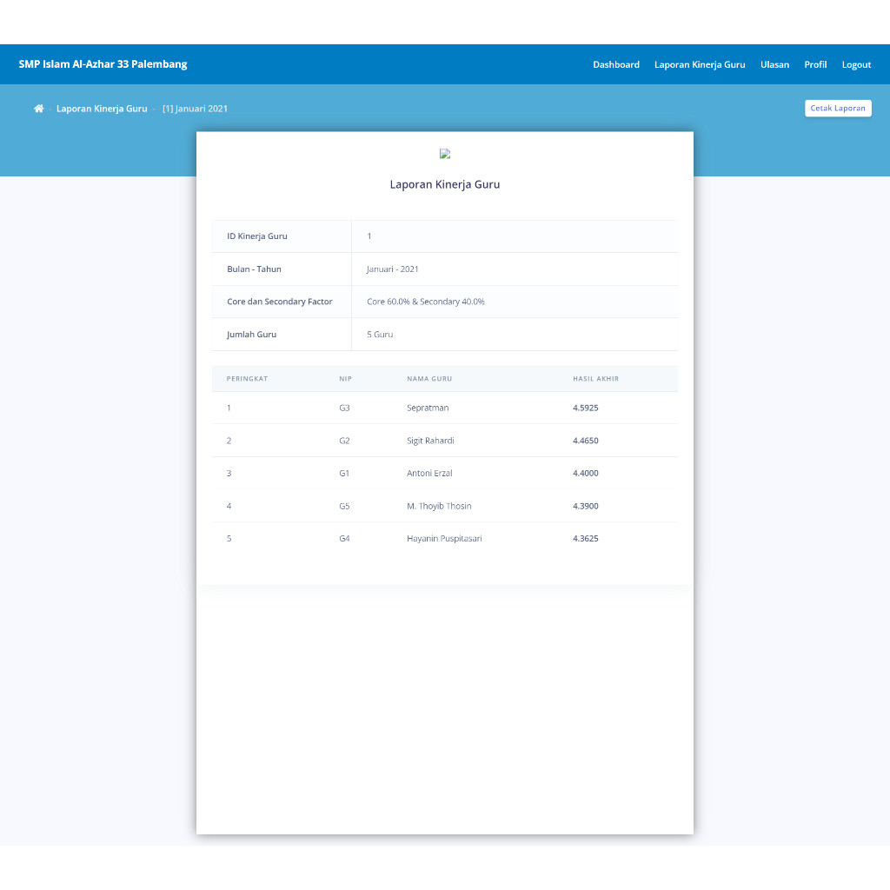This screenshot has width=890, height=890.
Task: Select teacher Sepratman in the ranking table
Action: point(428,408)
